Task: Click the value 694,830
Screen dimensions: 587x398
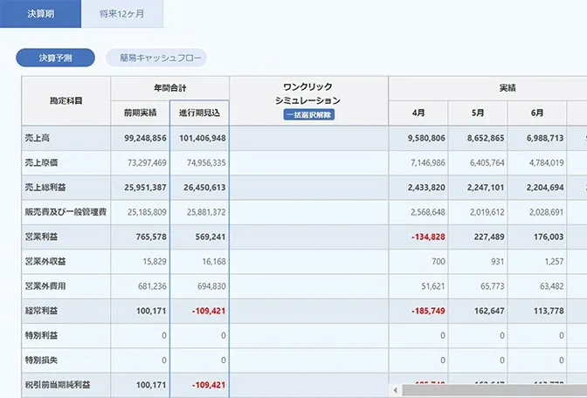Action: pos(212,286)
